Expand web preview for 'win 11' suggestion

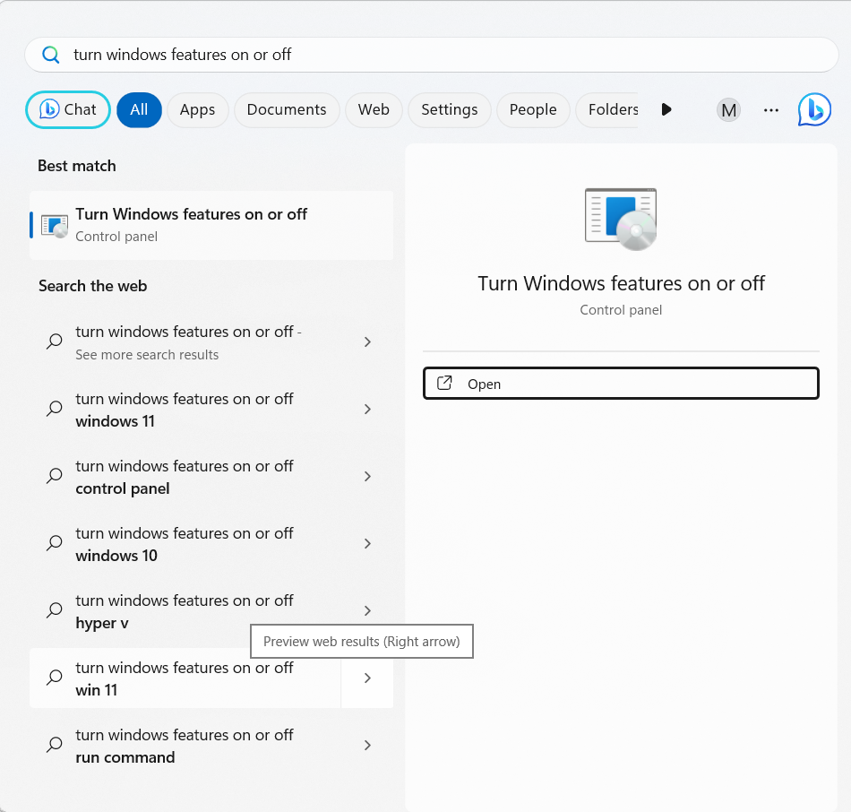tap(367, 678)
